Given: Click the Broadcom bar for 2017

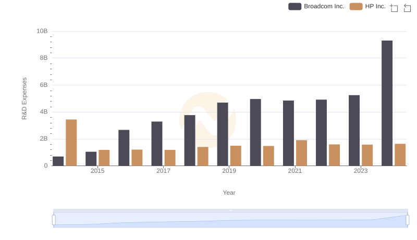Looking at the screenshot, I should pyautogui.click(x=157, y=144).
